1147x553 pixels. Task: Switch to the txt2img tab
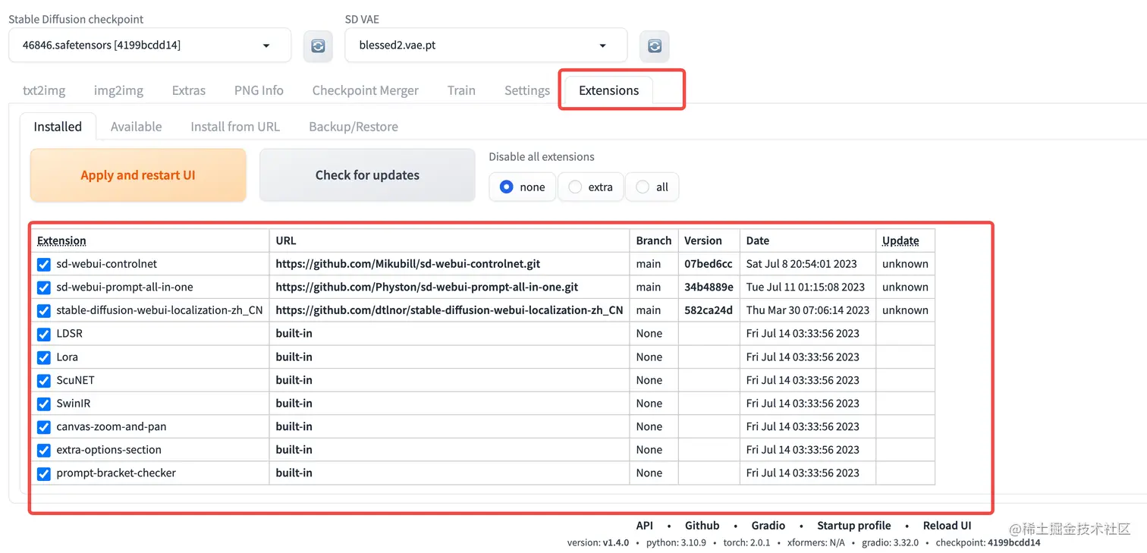point(44,90)
